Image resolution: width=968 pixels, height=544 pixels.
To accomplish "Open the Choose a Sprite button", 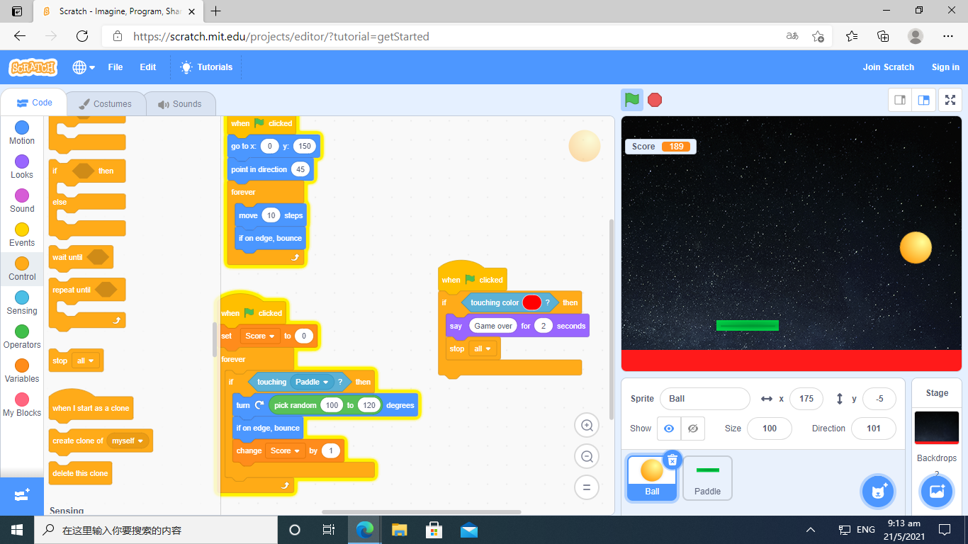I will tap(879, 491).
